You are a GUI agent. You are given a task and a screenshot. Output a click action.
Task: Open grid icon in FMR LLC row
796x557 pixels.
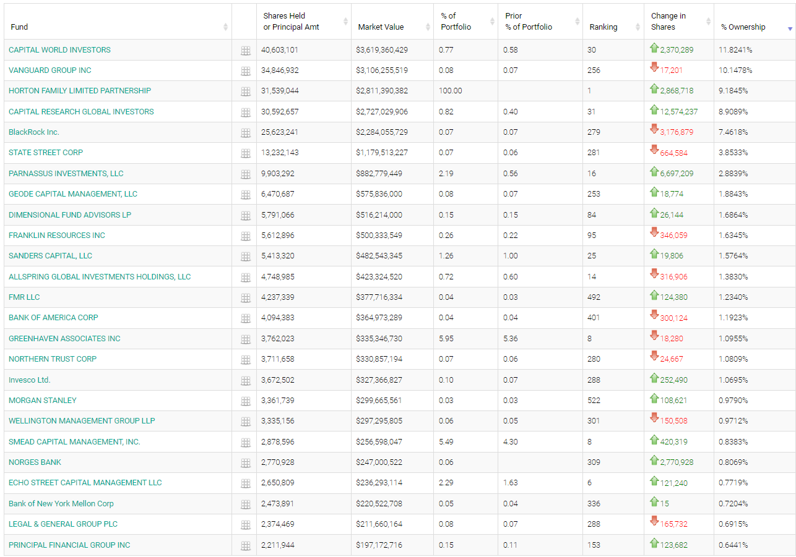click(x=245, y=298)
